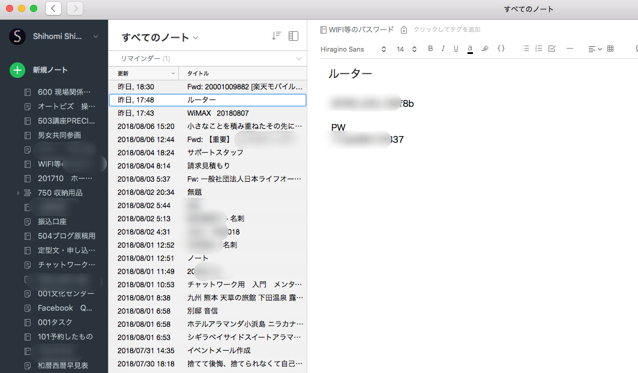Open the 別邸 音信 note
The image size is (638, 373).
(208, 311)
